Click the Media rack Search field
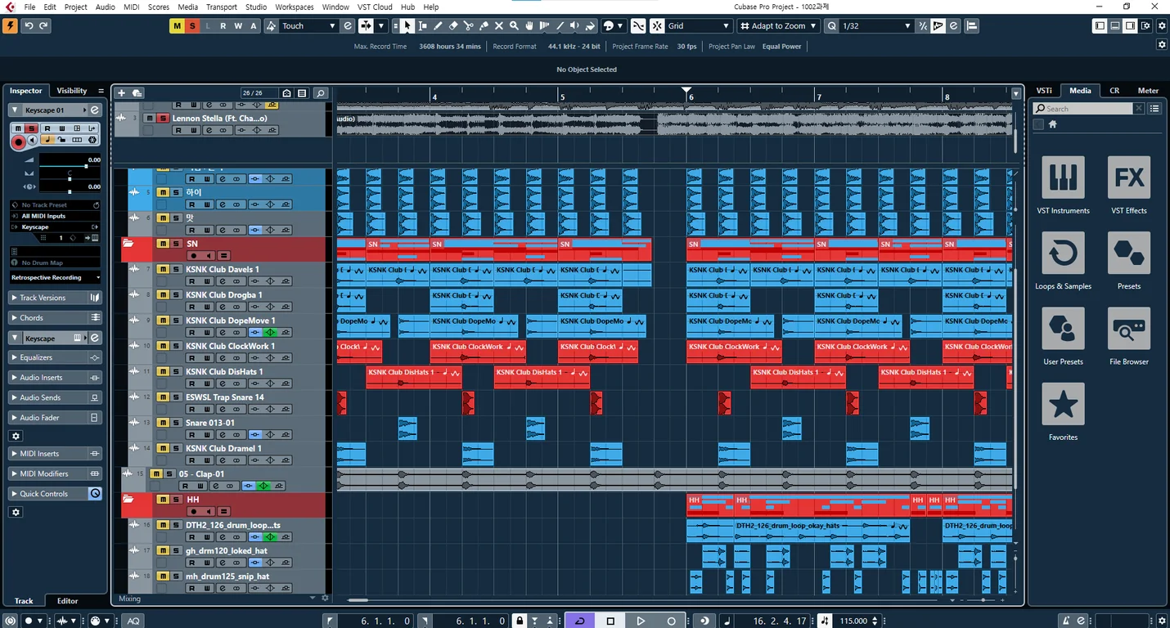 coord(1089,108)
